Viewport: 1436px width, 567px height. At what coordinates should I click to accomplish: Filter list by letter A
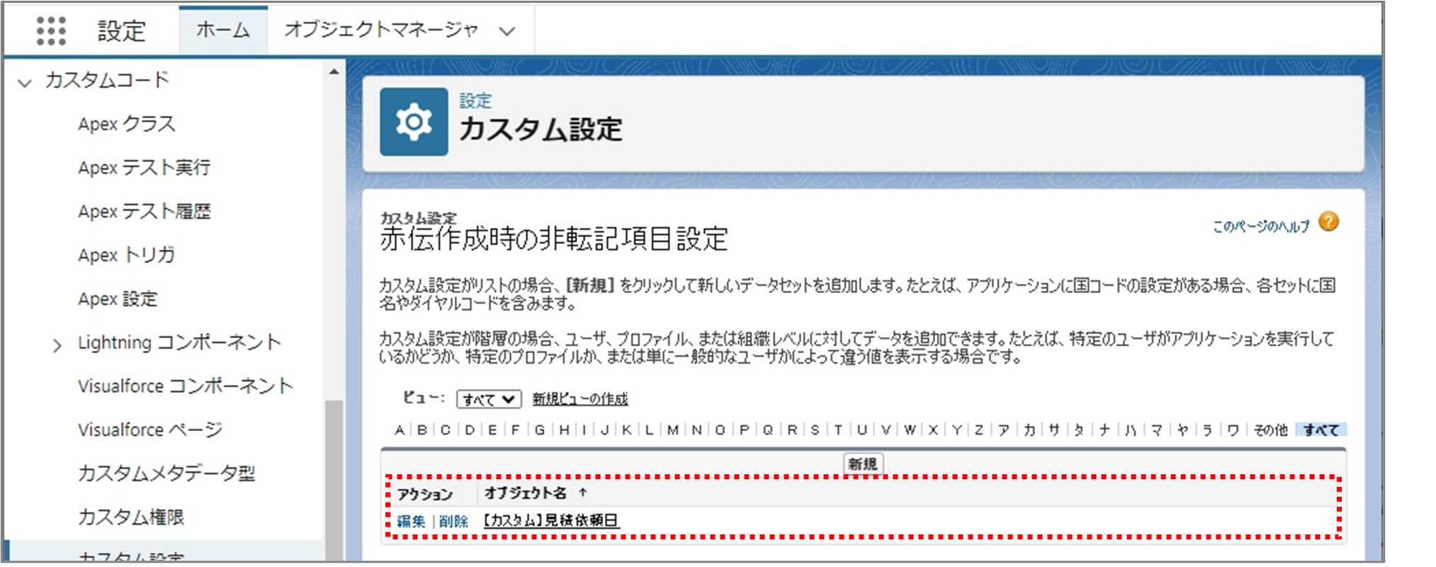(400, 430)
